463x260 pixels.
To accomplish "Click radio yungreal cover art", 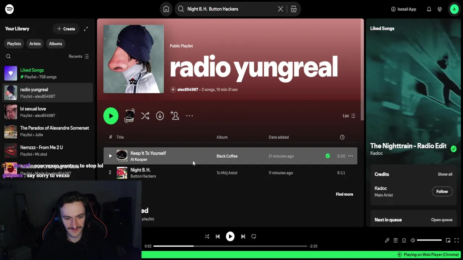I will [x=133, y=59].
